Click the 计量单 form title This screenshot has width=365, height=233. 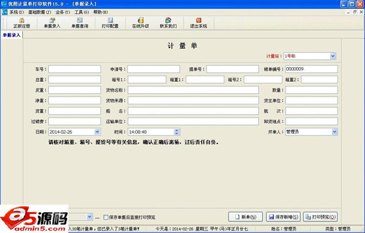182,46
